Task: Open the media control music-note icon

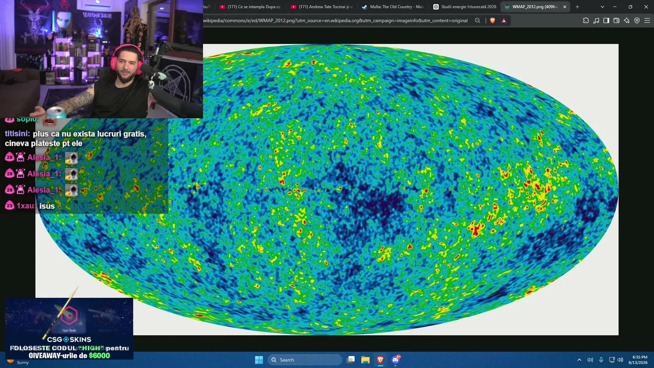Action: 596,20
